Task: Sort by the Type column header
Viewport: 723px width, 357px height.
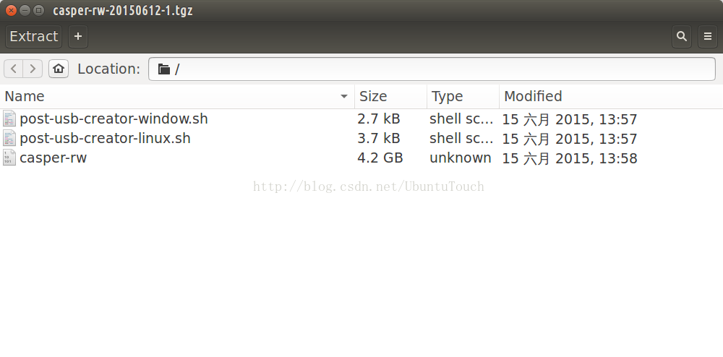Action: (447, 96)
